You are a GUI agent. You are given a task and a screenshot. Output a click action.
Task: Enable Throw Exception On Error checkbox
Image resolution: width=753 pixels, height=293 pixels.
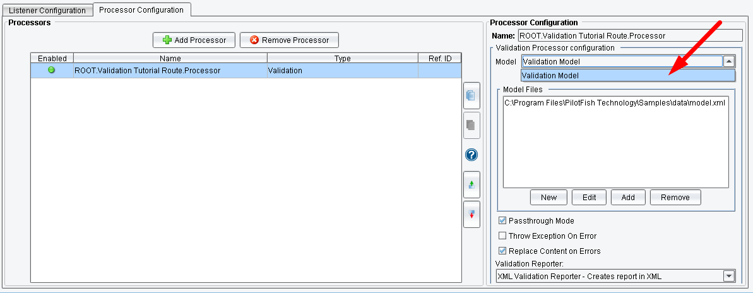pos(502,236)
